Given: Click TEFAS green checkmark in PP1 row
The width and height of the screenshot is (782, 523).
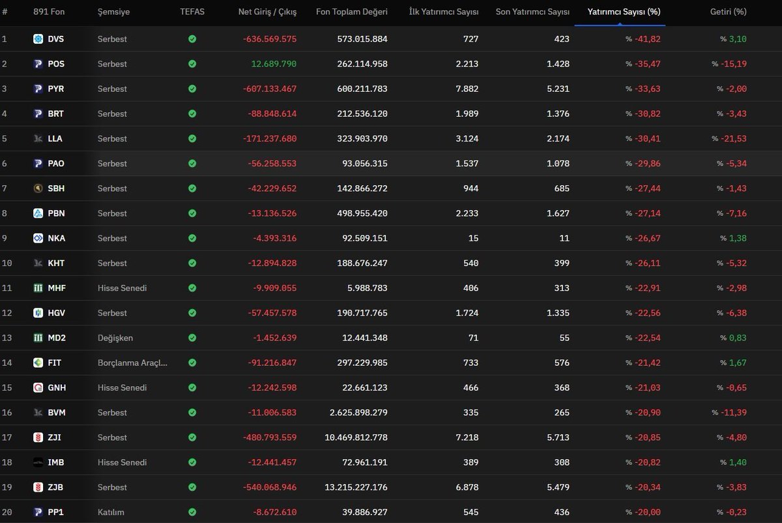Looking at the screenshot, I should click(x=192, y=513).
